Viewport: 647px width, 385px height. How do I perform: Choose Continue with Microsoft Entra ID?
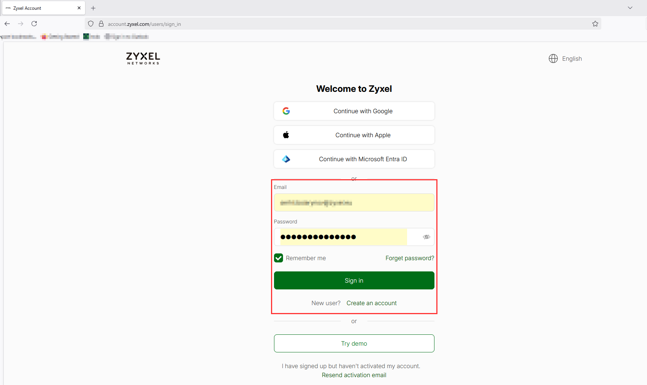point(354,159)
